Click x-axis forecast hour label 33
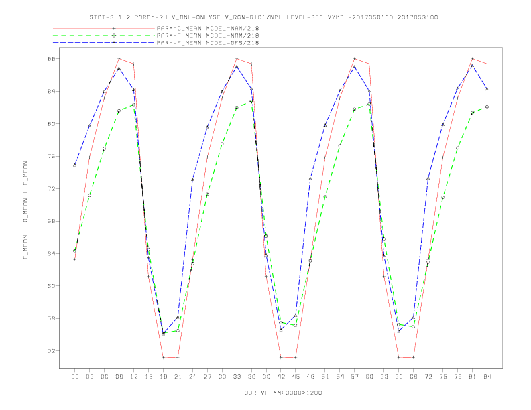The image size is (531, 410). (x=237, y=377)
